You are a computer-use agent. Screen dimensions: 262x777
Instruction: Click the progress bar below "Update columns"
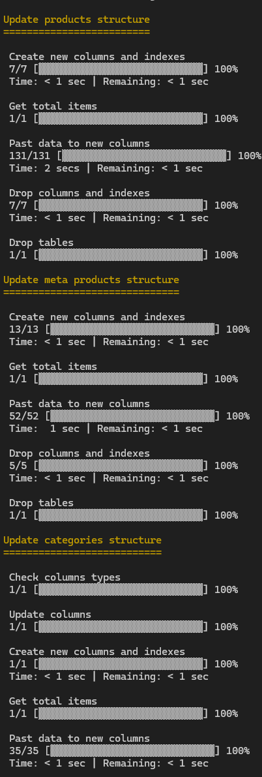(121, 626)
